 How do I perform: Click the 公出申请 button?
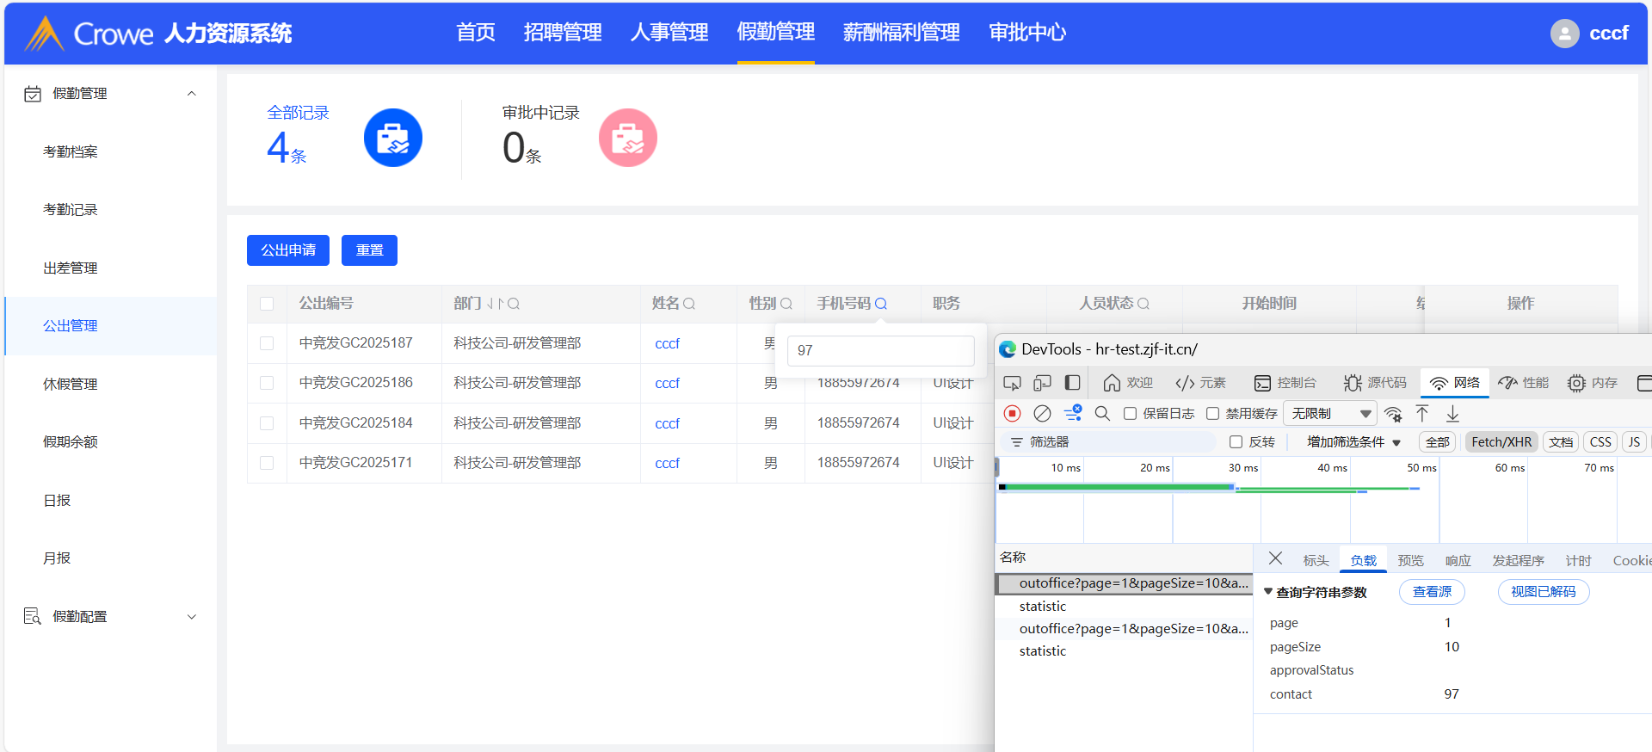[x=288, y=250]
